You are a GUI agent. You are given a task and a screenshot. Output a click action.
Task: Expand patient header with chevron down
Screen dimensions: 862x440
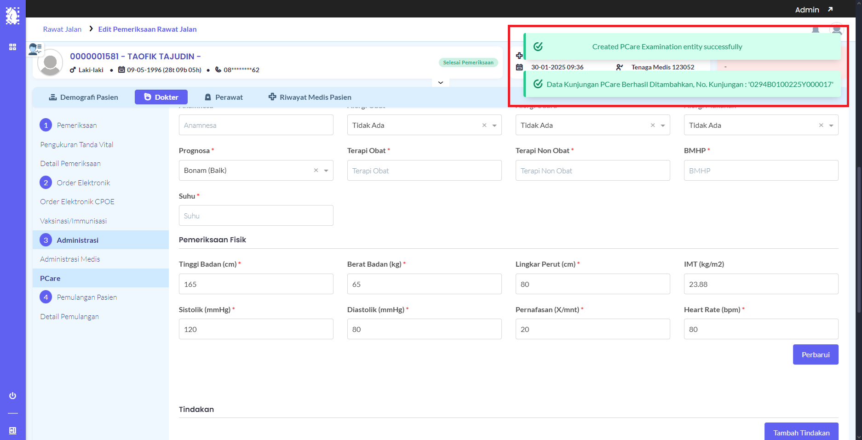[440, 83]
